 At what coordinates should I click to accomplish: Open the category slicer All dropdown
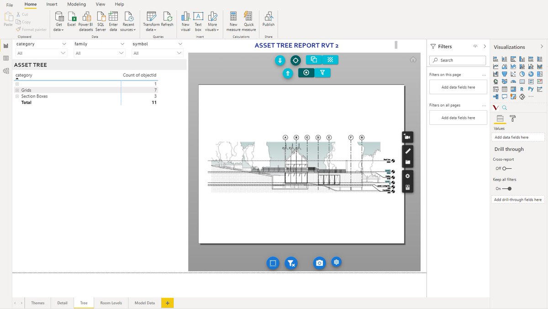41,53
